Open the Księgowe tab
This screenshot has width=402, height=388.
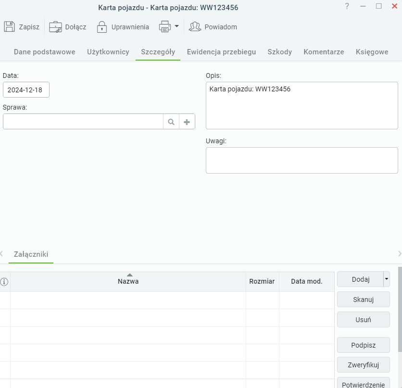(372, 52)
